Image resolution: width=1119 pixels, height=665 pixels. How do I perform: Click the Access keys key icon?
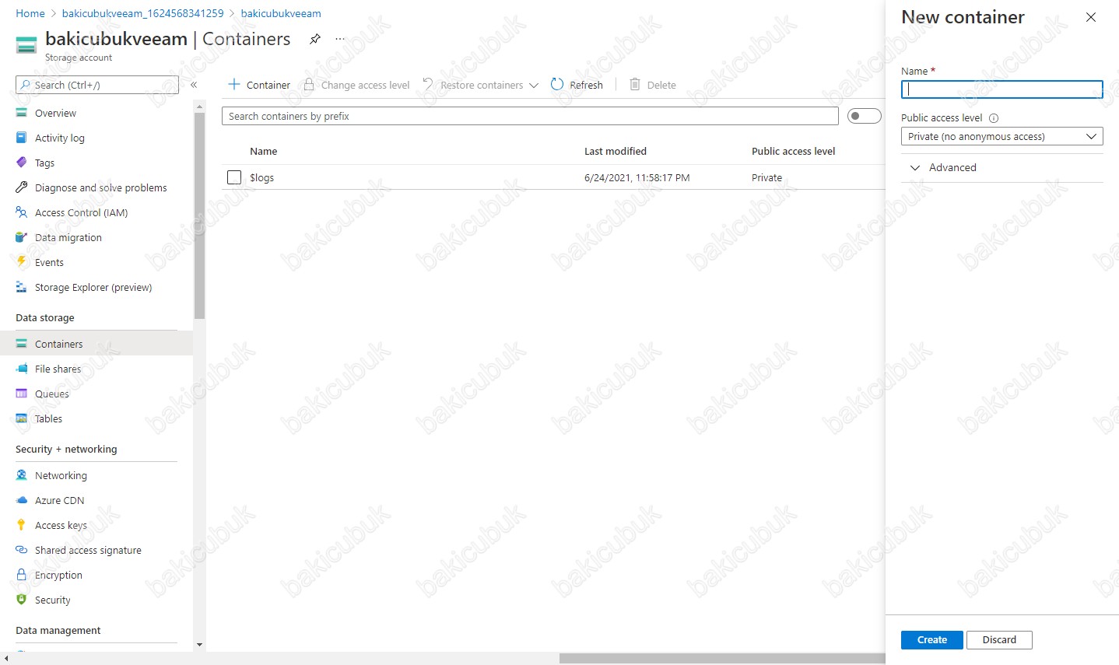coord(22,525)
